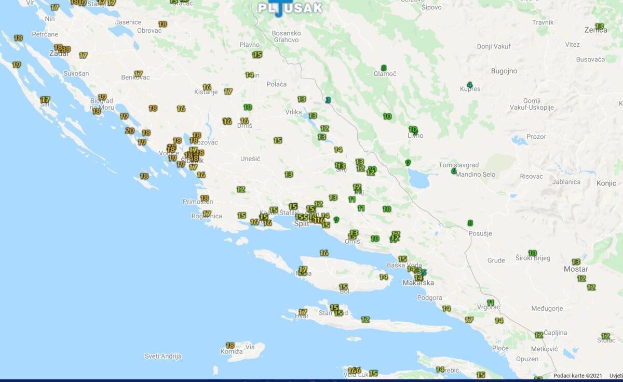This screenshot has height=382, width=623.
Task: Open the 11° marker at Vrgorac
Action: click(490, 302)
